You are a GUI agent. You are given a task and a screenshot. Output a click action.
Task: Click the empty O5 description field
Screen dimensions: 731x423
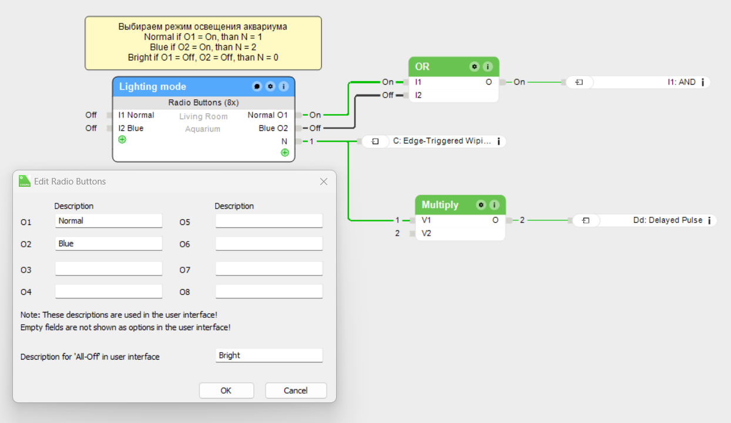269,221
